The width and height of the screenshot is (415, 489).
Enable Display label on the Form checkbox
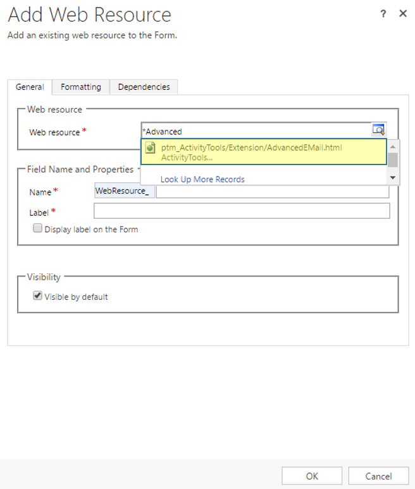coord(38,228)
